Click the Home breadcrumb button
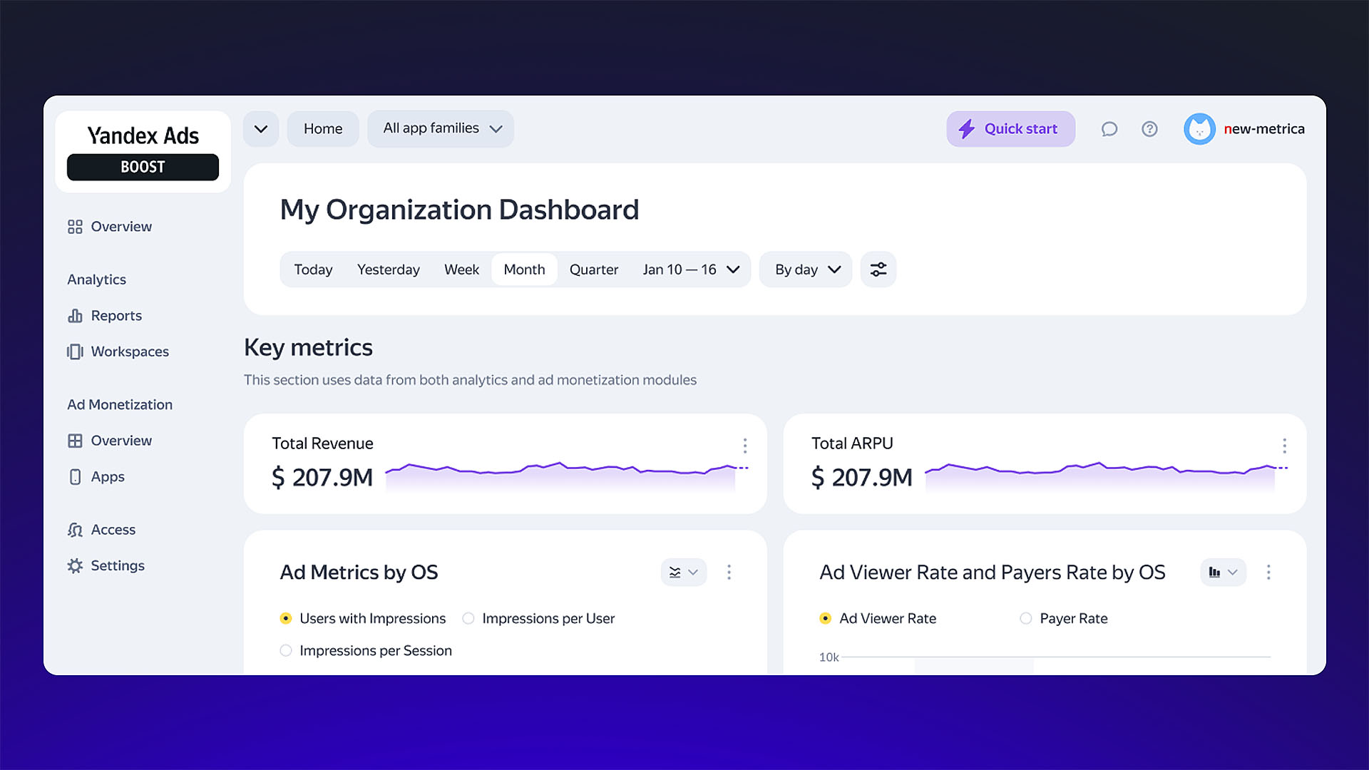The image size is (1369, 770). 323,129
